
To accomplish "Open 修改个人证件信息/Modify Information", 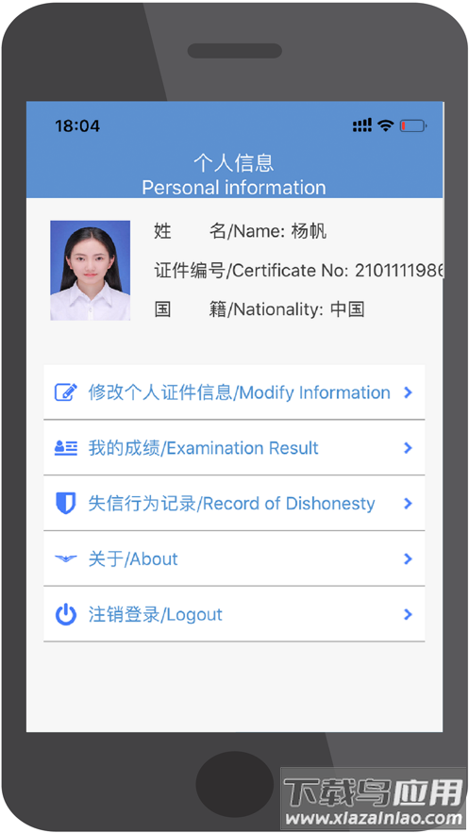I will click(234, 392).
